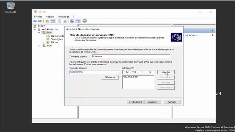235x132 pixels.
Task: Click the Nom du serveur input field
Action: [x=94, y=72]
